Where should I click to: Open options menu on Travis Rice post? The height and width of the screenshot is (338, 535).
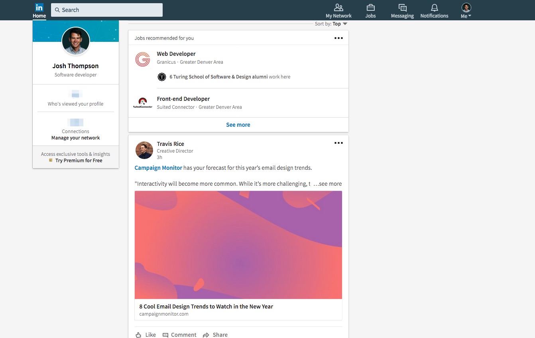(x=338, y=143)
